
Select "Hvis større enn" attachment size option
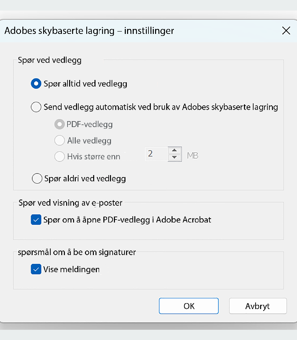click(60, 156)
